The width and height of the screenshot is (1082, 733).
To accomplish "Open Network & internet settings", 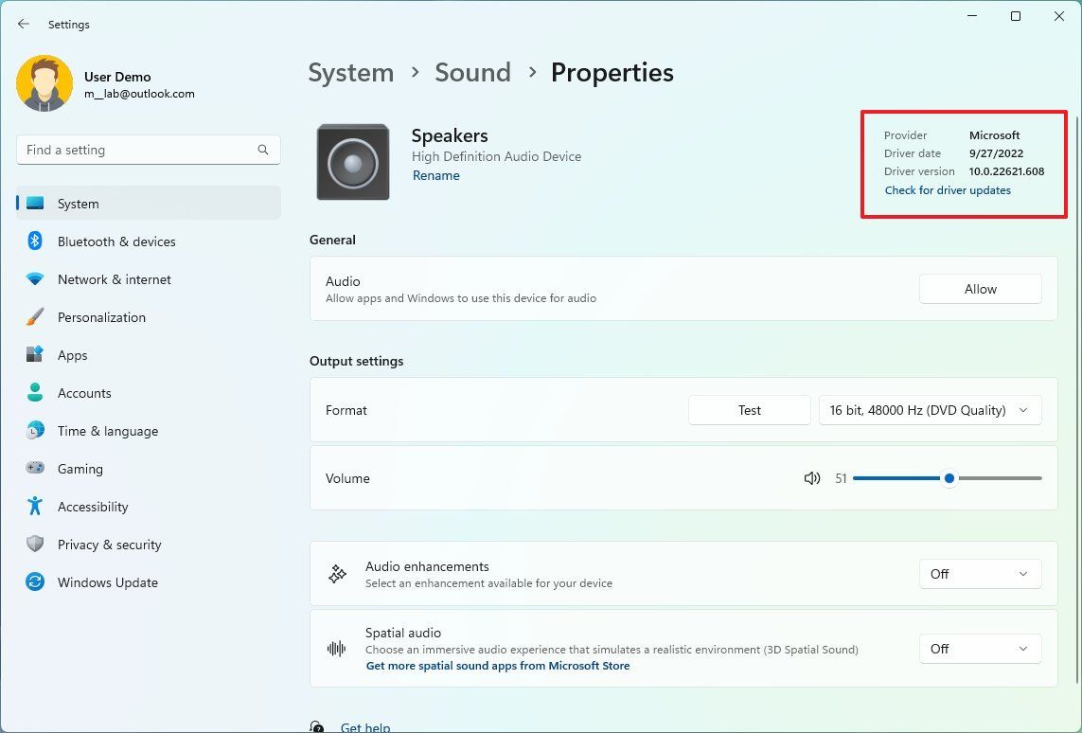I will [114, 279].
